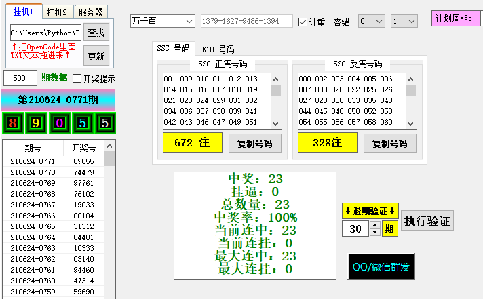Click the yellow 328注 button
The image size is (483, 299).
328,142
